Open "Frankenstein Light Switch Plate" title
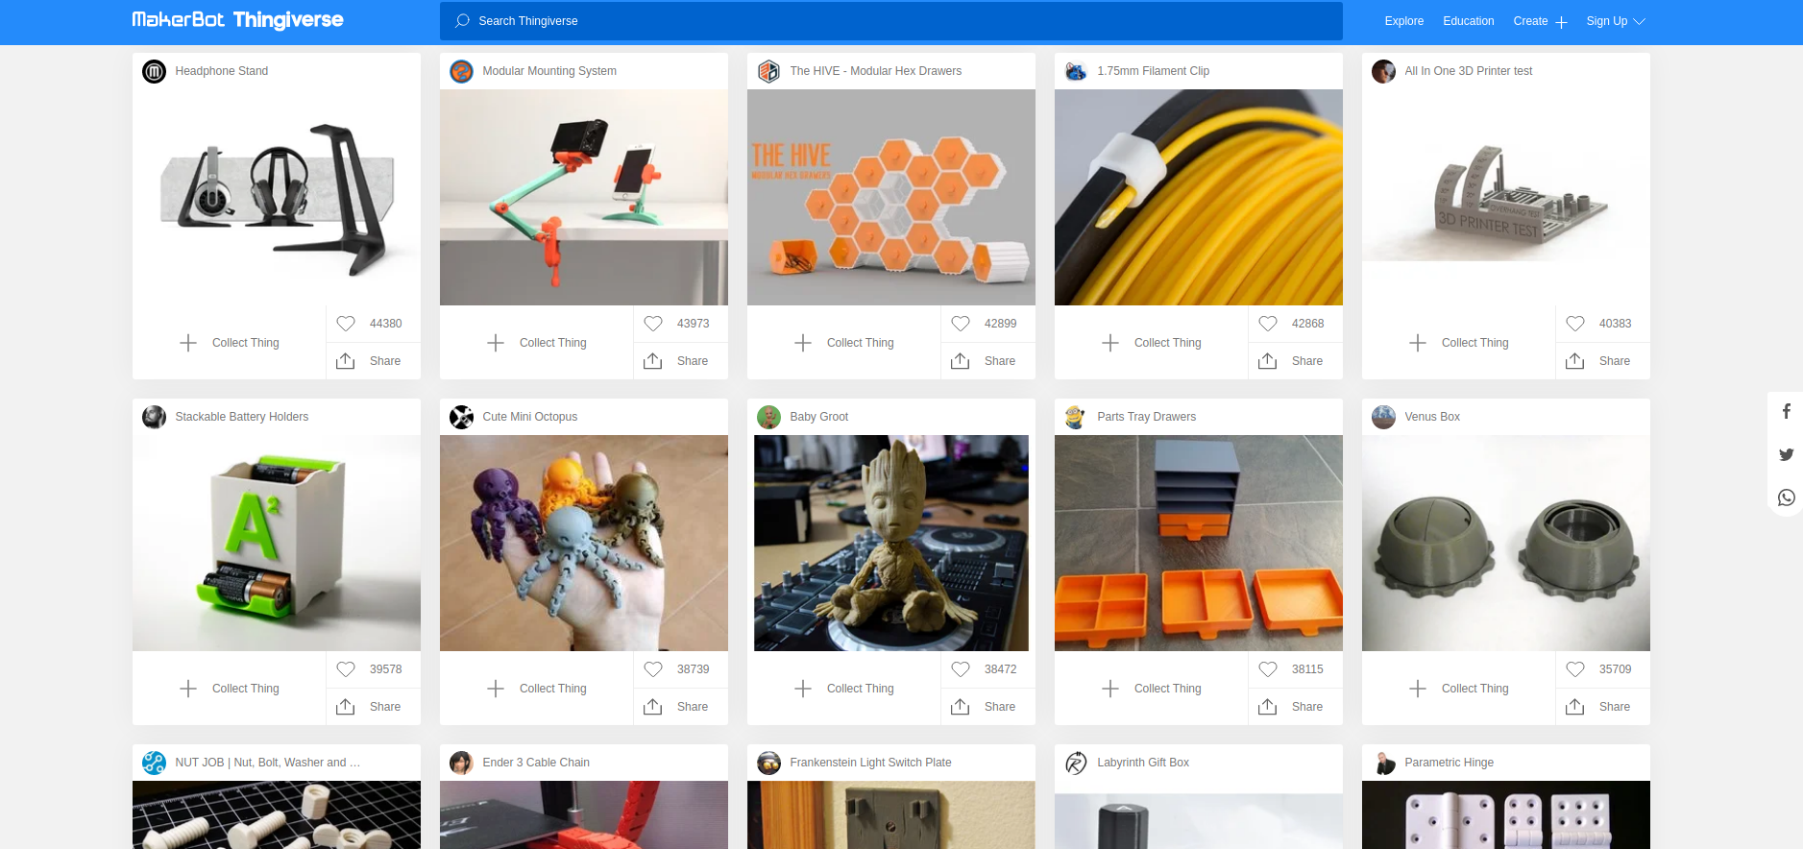Viewport: 1803px width, 849px height. click(x=870, y=763)
